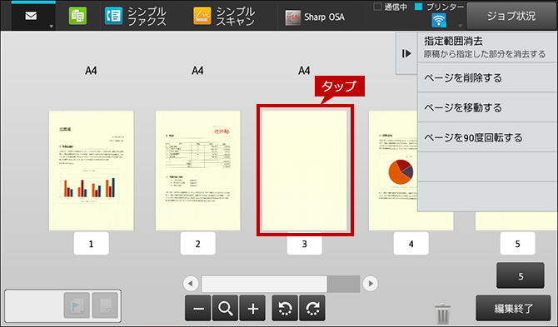Choose ページを削除する from the action panel
Image resolution: width=558 pixels, height=327 pixels.
click(x=487, y=78)
